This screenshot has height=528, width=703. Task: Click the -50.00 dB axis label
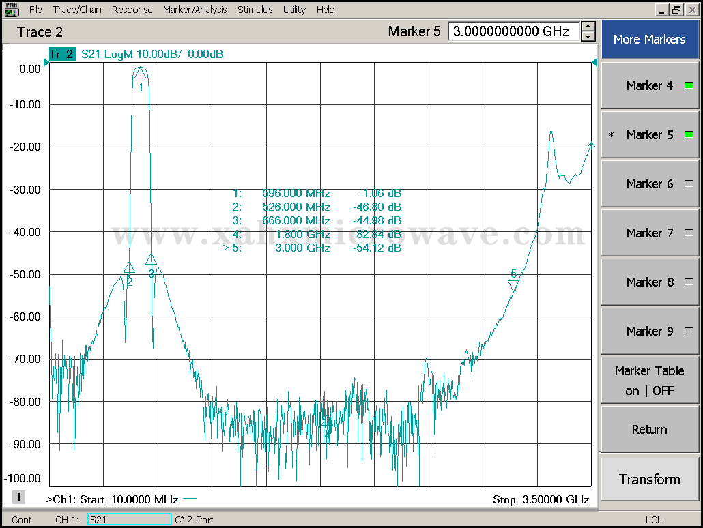tap(25, 274)
